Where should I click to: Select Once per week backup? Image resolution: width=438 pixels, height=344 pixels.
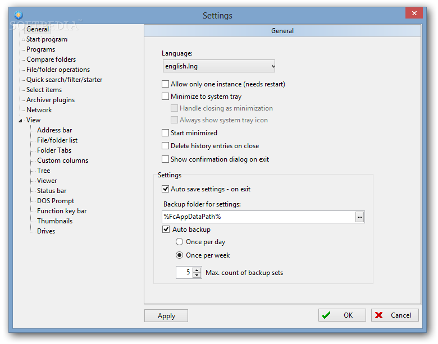(179, 255)
